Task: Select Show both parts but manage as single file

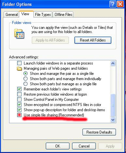Action: coord(26,84)
